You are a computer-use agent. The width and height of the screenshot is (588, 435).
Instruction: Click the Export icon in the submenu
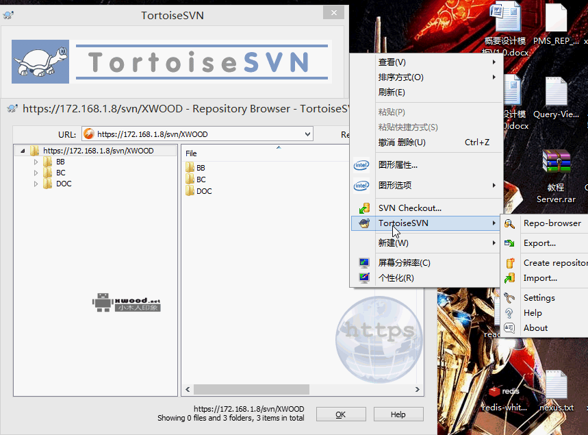point(509,243)
